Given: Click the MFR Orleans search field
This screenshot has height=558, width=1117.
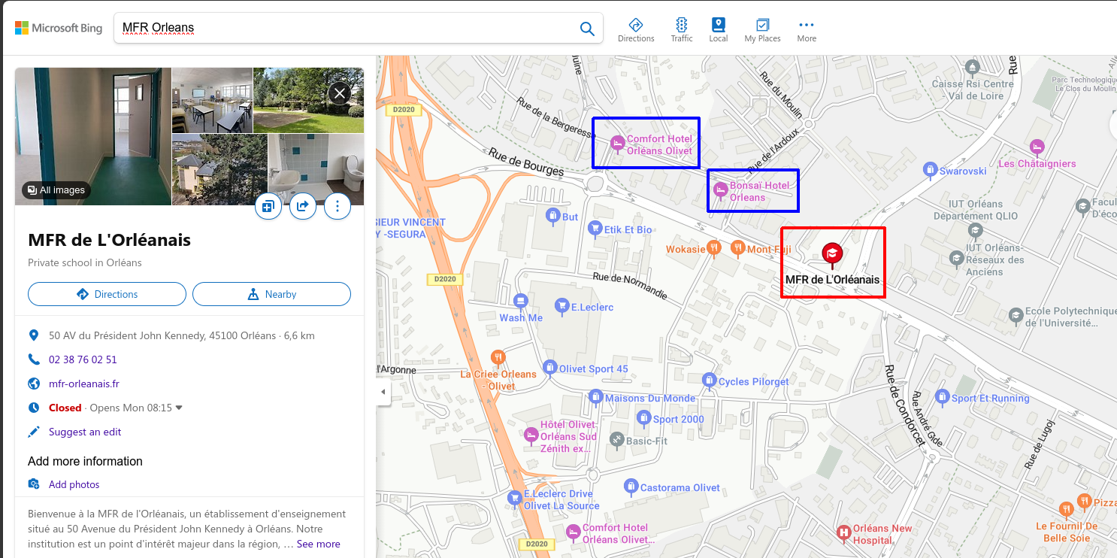Looking at the screenshot, I should (x=346, y=29).
